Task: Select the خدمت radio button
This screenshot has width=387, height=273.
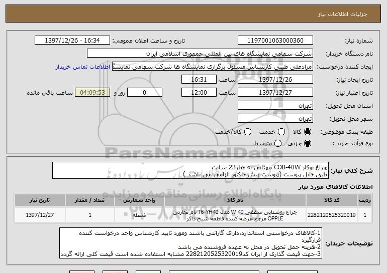Action: pyautogui.click(x=281, y=132)
